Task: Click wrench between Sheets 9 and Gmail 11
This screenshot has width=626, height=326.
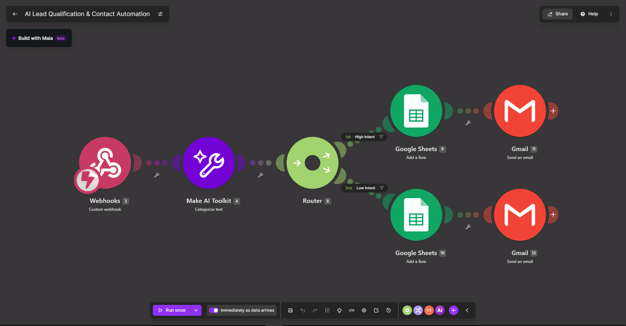Action: click(x=468, y=123)
